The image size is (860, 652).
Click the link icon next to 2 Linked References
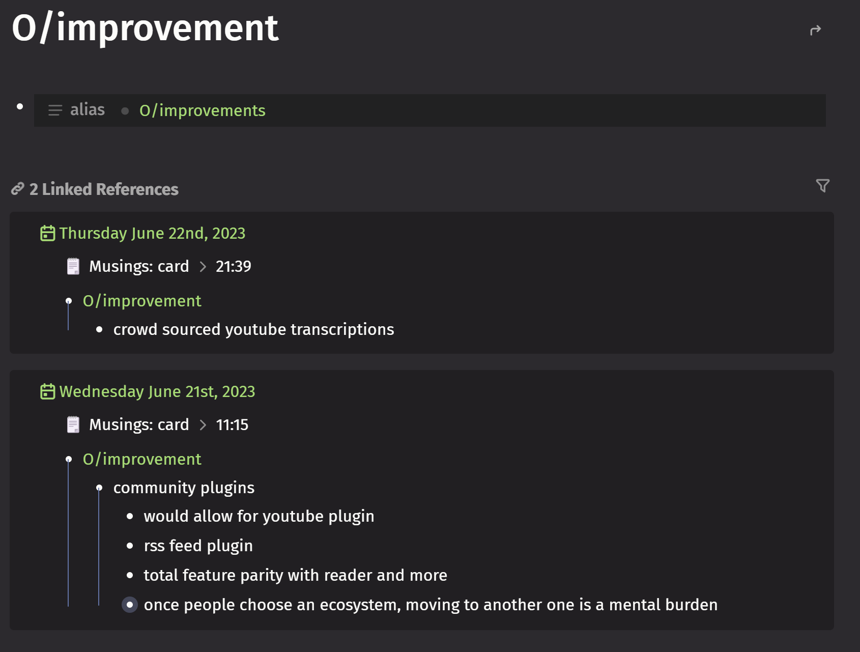[18, 189]
